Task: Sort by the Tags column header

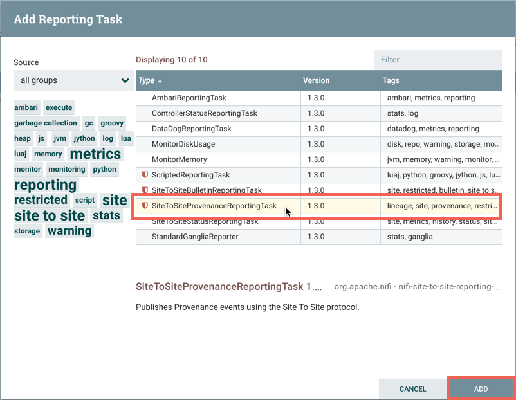Action: pyautogui.click(x=391, y=80)
